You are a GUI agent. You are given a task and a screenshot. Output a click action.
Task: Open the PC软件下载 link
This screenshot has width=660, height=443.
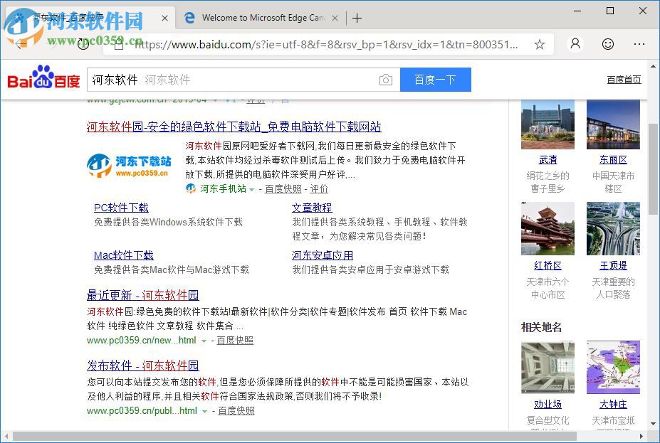click(121, 208)
